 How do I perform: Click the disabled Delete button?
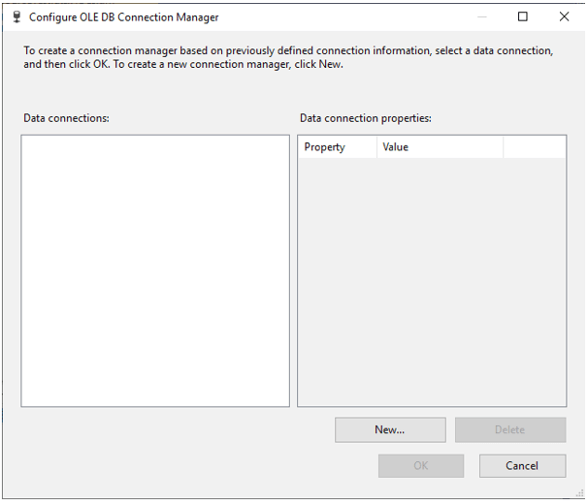tap(510, 429)
